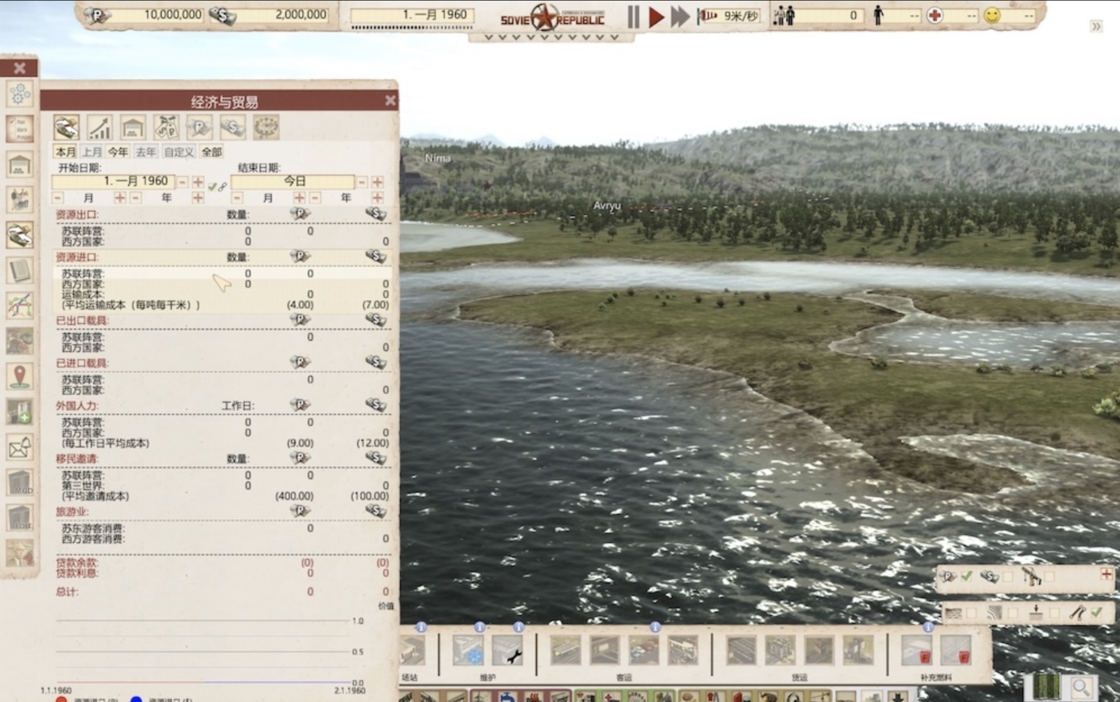This screenshot has height=702, width=1120.
Task: Switch to the emblem wreath tab
Action: click(266, 127)
